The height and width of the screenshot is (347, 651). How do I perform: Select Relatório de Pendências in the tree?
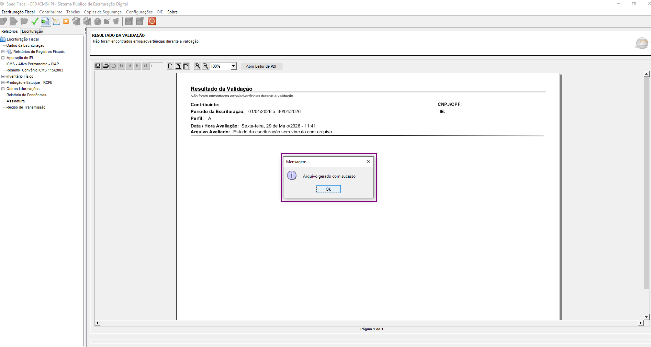coord(26,95)
